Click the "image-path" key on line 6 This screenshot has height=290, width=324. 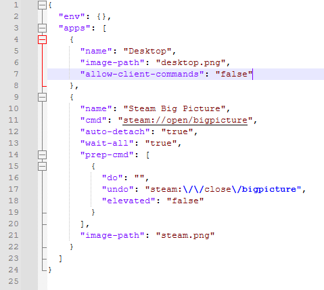[112, 62]
